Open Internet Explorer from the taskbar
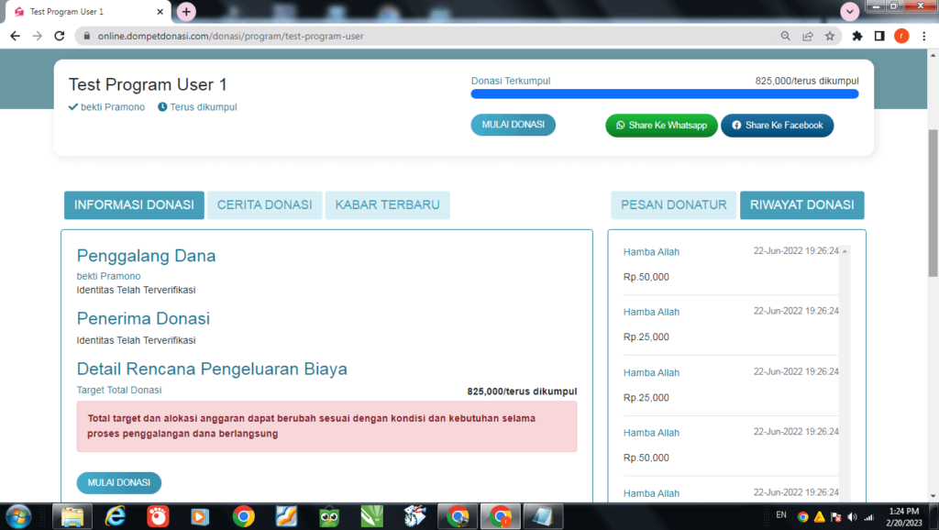This screenshot has width=939, height=530. coord(116,516)
